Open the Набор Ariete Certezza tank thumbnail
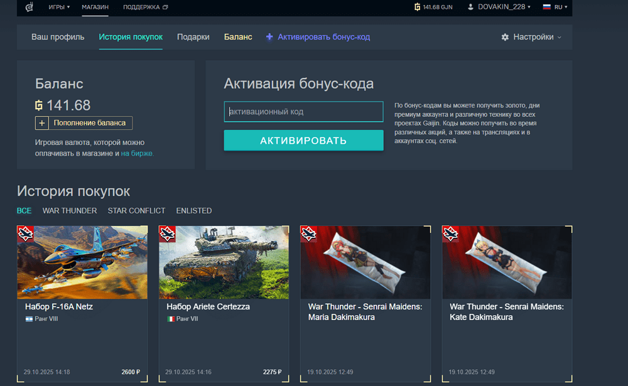The height and width of the screenshot is (386, 628). (x=224, y=262)
